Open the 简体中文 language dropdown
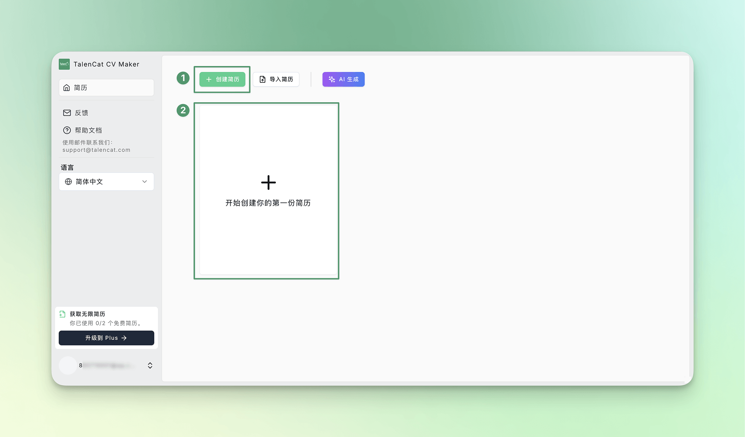Viewport: 745px width, 437px height. pyautogui.click(x=106, y=182)
